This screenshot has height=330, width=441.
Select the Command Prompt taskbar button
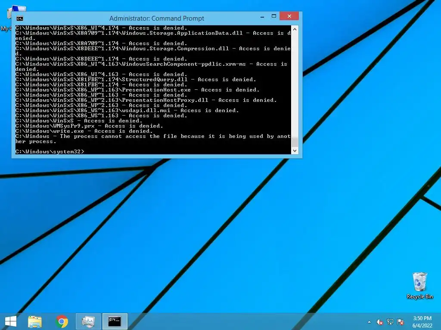tap(115, 321)
